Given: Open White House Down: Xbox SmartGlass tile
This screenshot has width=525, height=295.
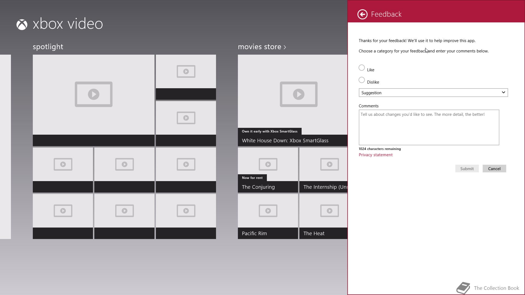Looking at the screenshot, I should tap(293, 100).
